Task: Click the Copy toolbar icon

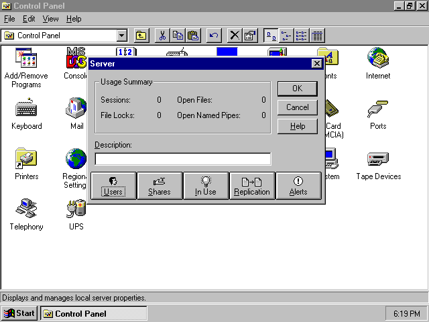Action: pyautogui.click(x=178, y=36)
